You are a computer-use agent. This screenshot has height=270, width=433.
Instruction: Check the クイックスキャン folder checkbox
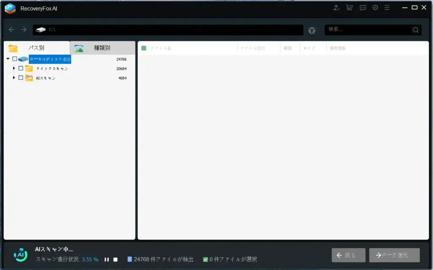[20, 68]
